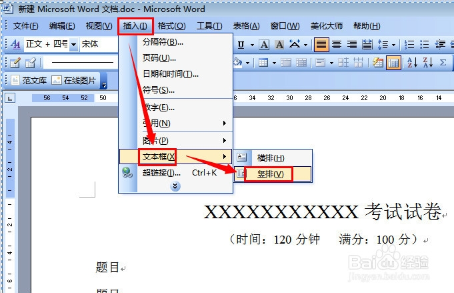Apply character shading formatting
The image size is (454, 293).
click(x=279, y=45)
